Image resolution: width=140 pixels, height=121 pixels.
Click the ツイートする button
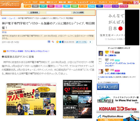[x=81, y=42]
